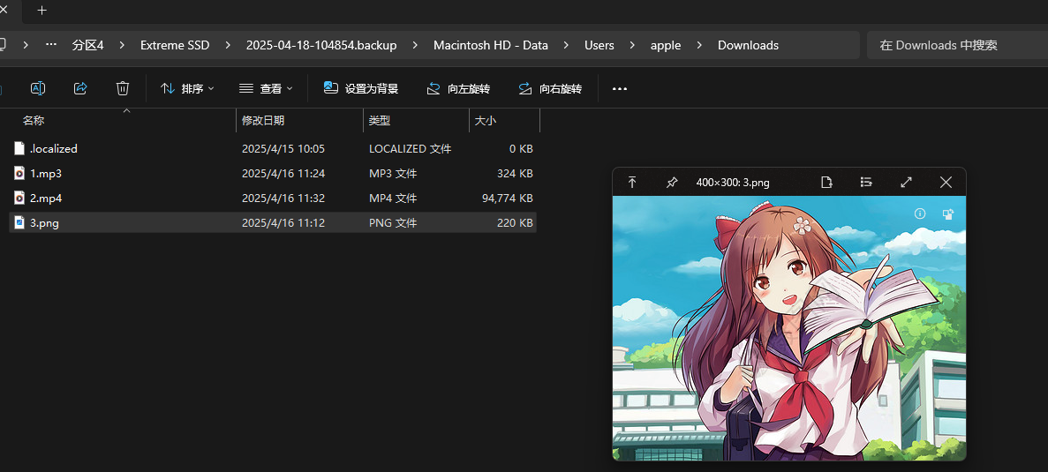Sort by 修改日期 column header
Screen dimensions: 1048x472
pyautogui.click(x=263, y=121)
